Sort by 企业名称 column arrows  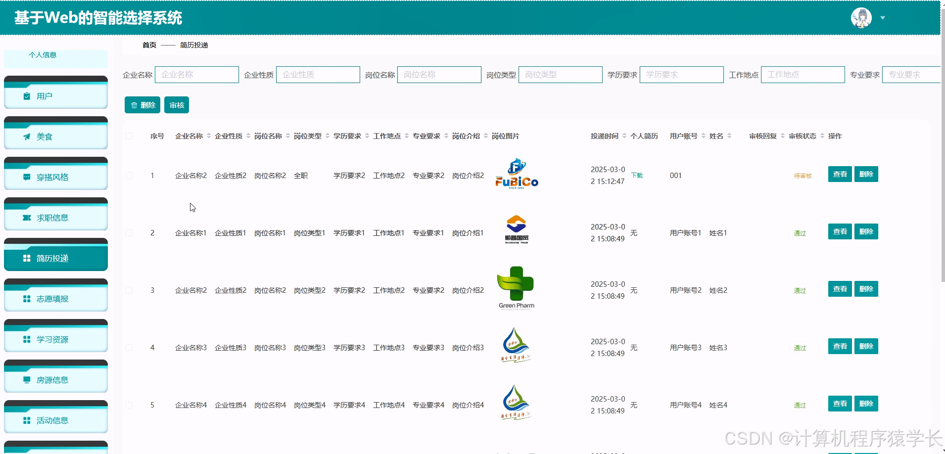(x=209, y=136)
